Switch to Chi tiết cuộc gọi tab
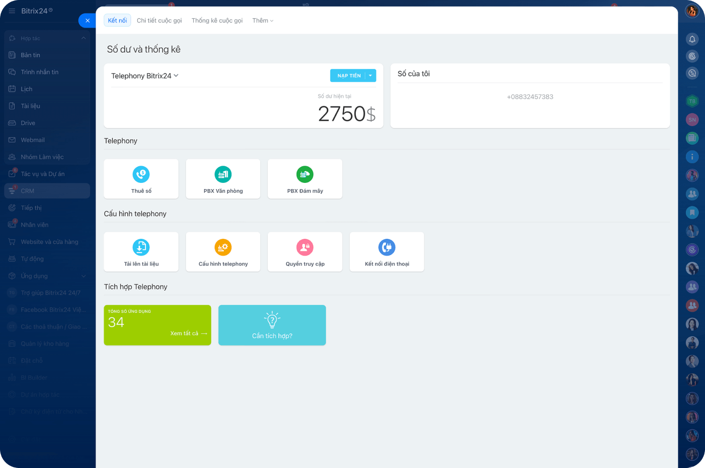Screen dimensions: 705x468 click(x=159, y=21)
